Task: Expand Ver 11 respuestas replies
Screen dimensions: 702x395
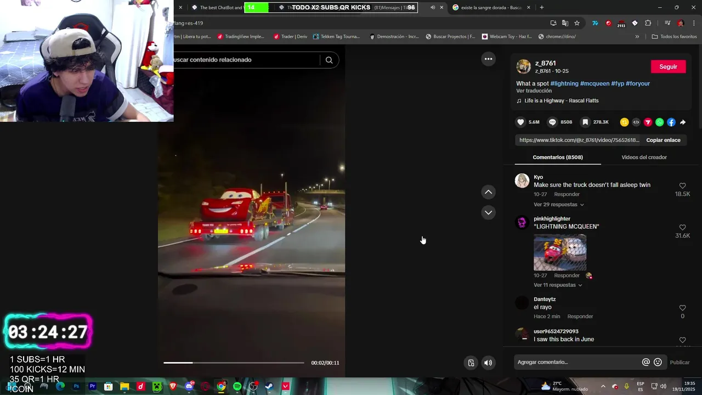Action: click(x=558, y=285)
